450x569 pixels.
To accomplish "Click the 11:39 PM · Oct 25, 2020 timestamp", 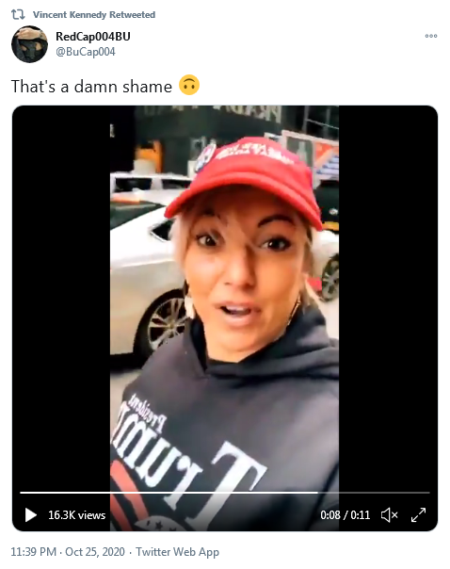I will (68, 552).
